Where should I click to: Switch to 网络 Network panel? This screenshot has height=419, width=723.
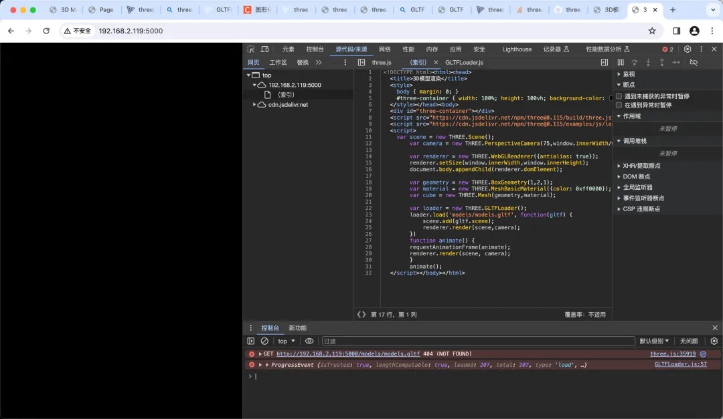384,49
